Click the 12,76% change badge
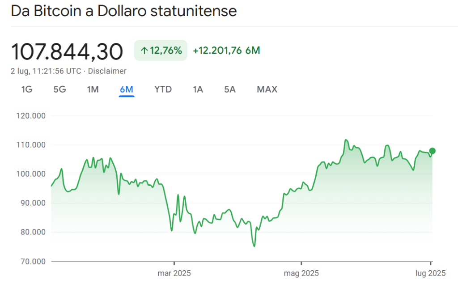 (161, 51)
